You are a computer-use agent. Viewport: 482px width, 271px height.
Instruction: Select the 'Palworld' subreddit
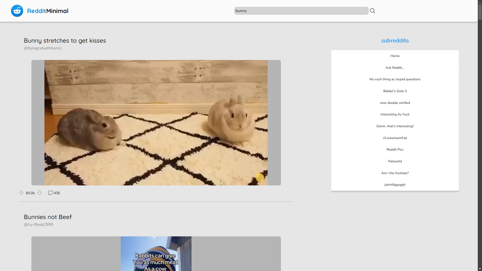click(x=395, y=161)
